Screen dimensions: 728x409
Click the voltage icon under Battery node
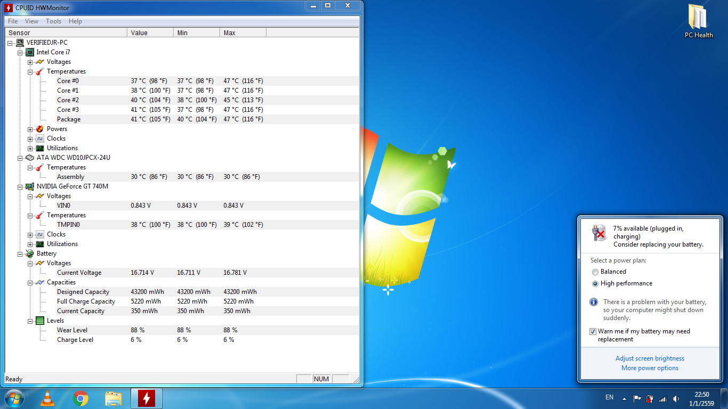(x=40, y=263)
